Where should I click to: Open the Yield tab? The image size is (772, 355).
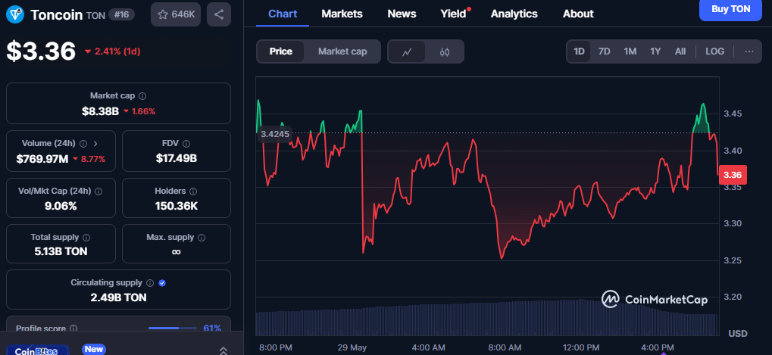453,14
